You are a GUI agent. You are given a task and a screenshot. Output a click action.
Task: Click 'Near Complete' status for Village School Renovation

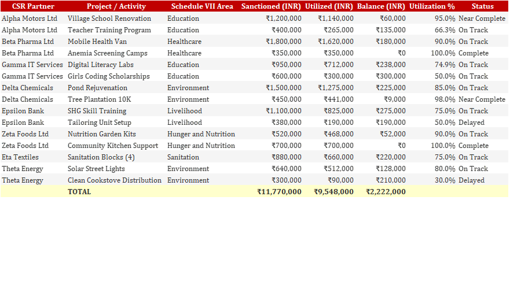click(x=482, y=18)
